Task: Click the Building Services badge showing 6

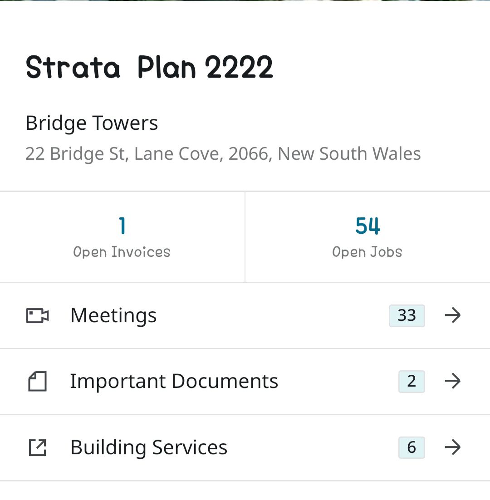Action: pyautogui.click(x=412, y=447)
